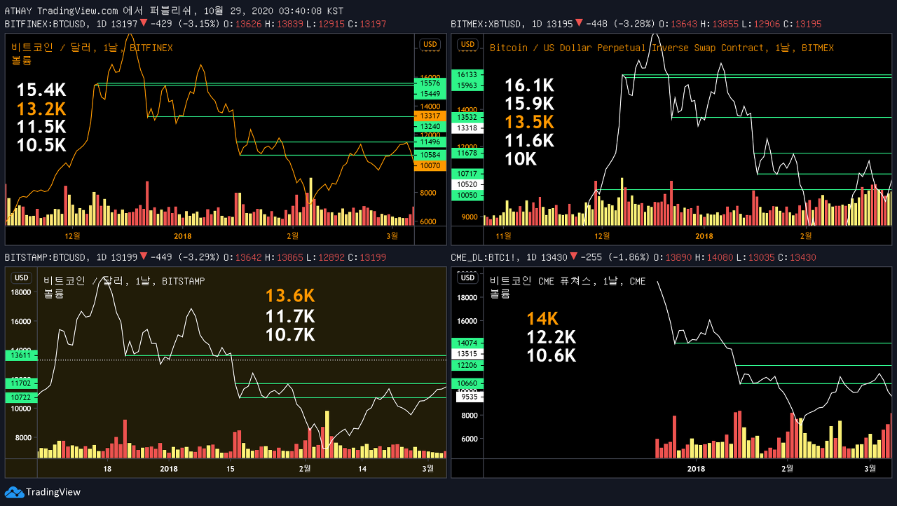Click red down arrow in BITFINEX:BTCUSD header
This screenshot has width=897, height=506.
pos(144,24)
